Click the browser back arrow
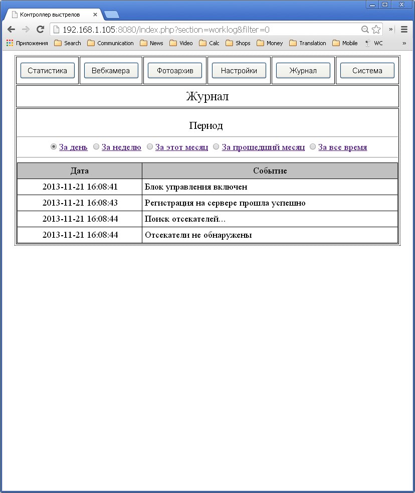415x493 pixels. pos(11,29)
